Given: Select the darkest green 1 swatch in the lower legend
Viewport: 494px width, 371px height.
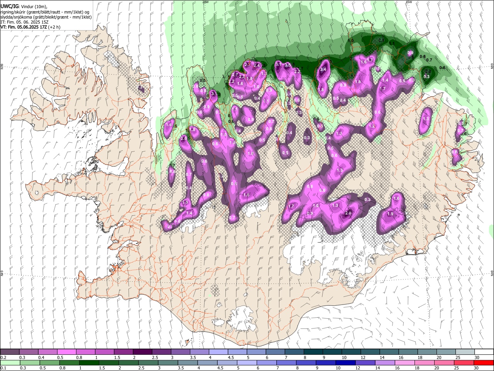Looking at the screenshot, I should [x=89, y=362].
